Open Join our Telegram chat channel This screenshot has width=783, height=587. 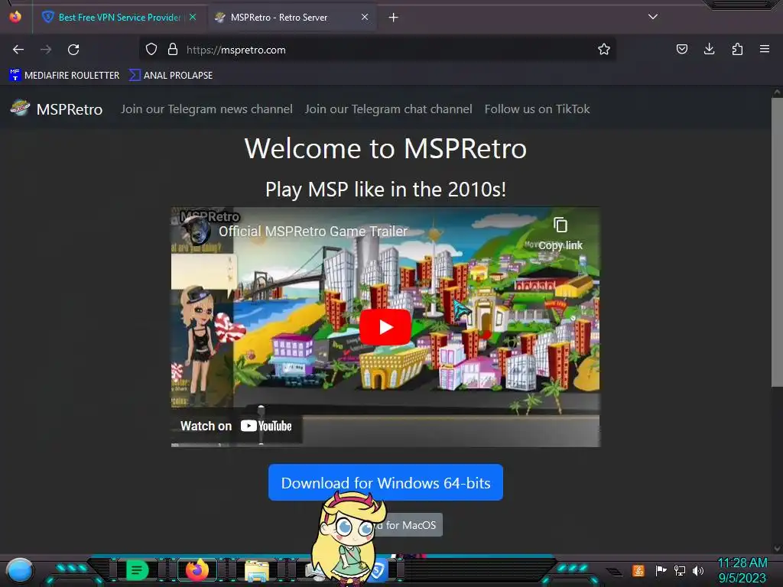click(x=388, y=109)
